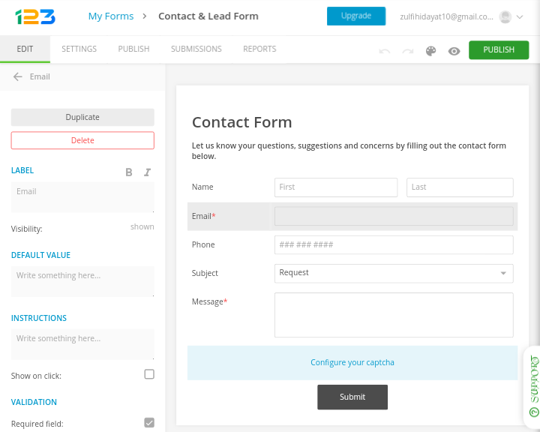Viewport: 540px width, 432px height.
Task: Open the PUBLISH tab
Action: coord(133,49)
